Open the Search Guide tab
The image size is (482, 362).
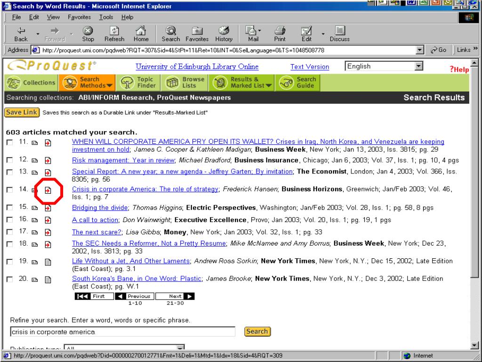click(x=297, y=82)
